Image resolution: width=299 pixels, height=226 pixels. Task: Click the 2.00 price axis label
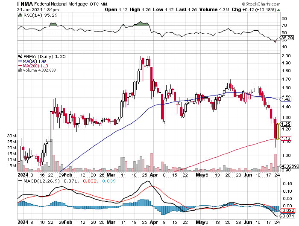tap(286, 55)
